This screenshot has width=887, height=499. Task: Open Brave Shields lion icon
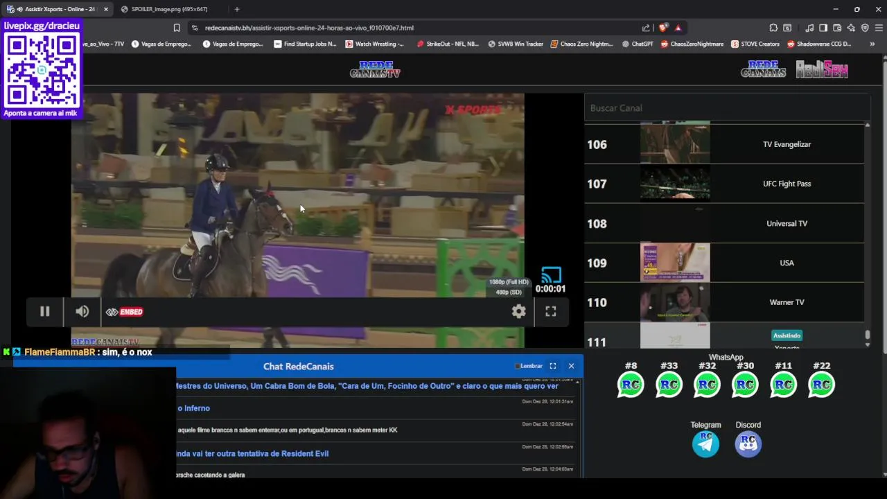pyautogui.click(x=663, y=28)
